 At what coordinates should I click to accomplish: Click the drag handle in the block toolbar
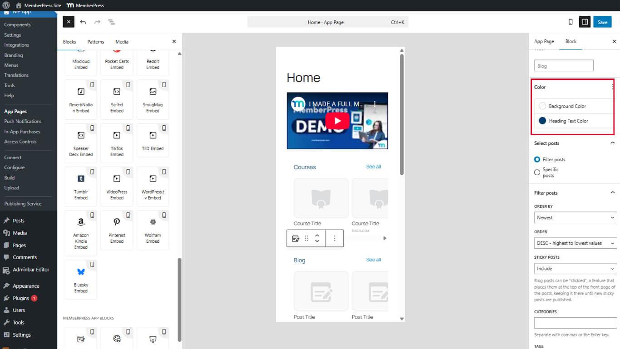point(306,238)
